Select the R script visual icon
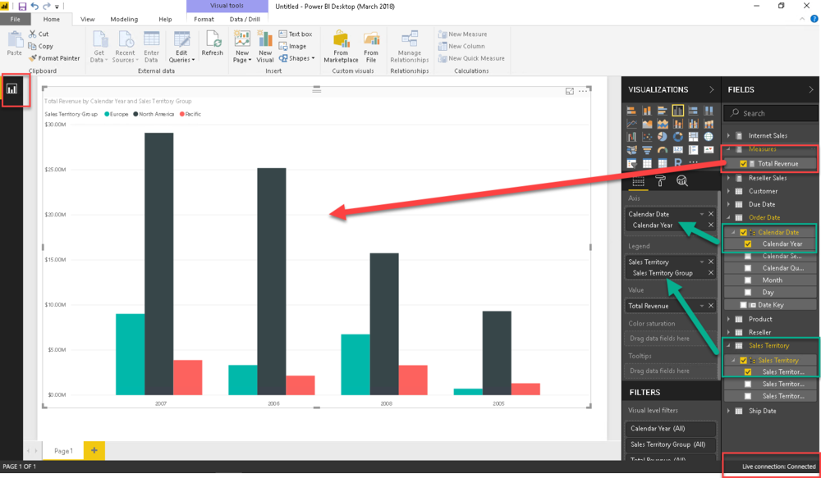This screenshot has width=821, height=478. (x=678, y=162)
